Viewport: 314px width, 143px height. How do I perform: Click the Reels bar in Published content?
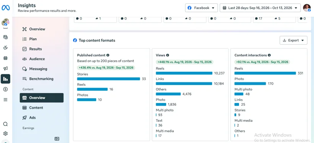pyautogui.click(x=92, y=89)
